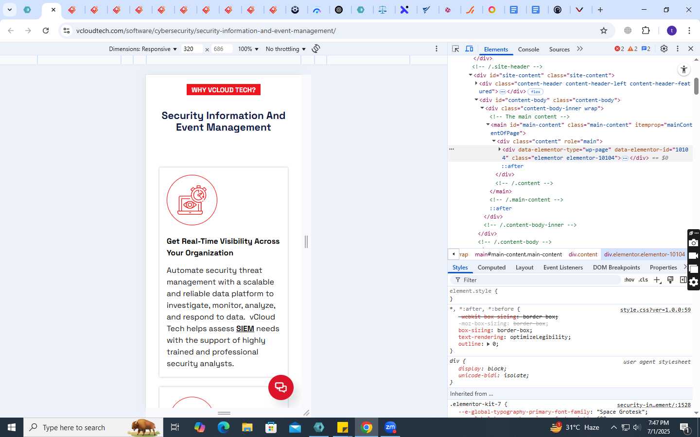Reload the page

pyautogui.click(x=46, y=31)
